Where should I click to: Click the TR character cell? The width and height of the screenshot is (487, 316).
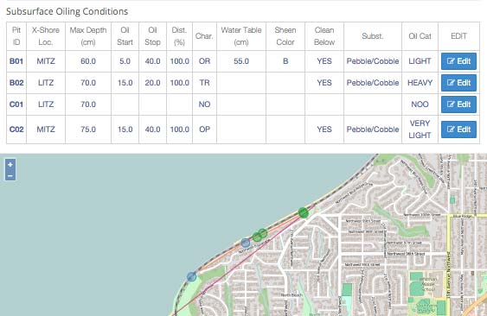click(204, 83)
